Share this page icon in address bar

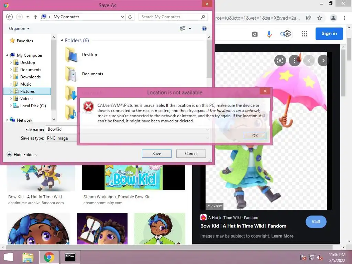tap(309, 18)
